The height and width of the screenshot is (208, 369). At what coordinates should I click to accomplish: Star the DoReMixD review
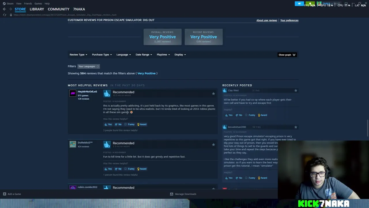pyautogui.click(x=213, y=144)
